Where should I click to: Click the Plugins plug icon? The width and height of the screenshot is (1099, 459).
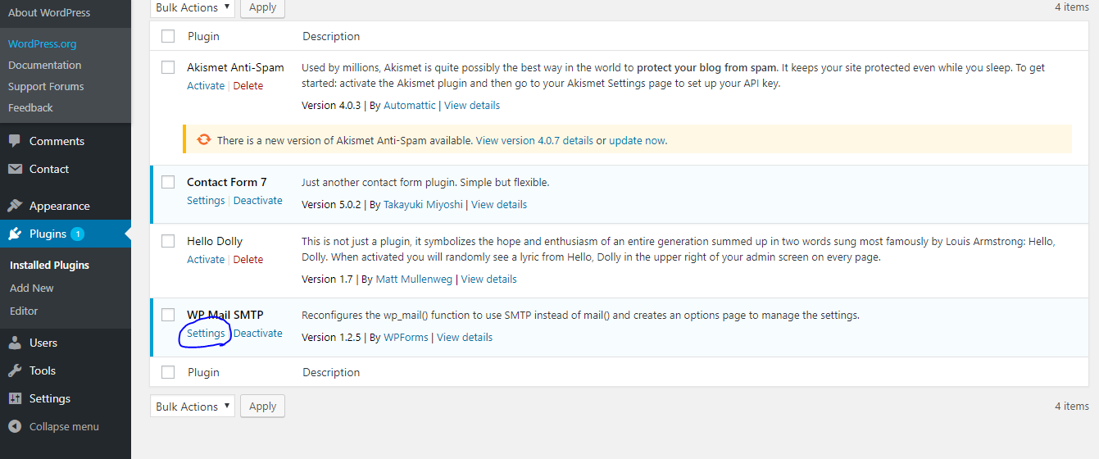15,234
